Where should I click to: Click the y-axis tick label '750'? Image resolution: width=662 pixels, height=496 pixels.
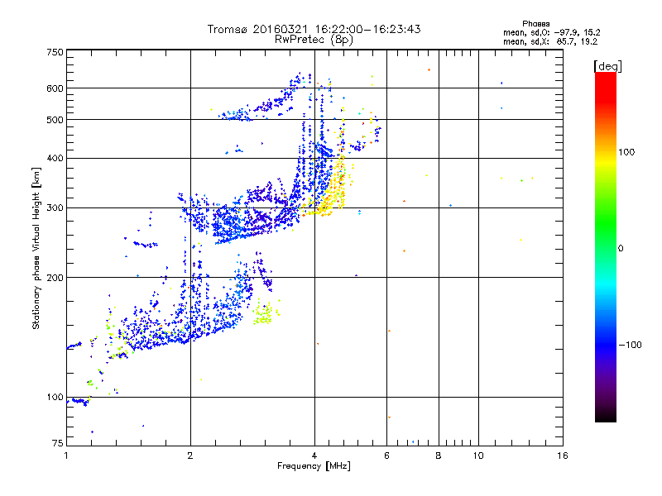tap(55, 52)
